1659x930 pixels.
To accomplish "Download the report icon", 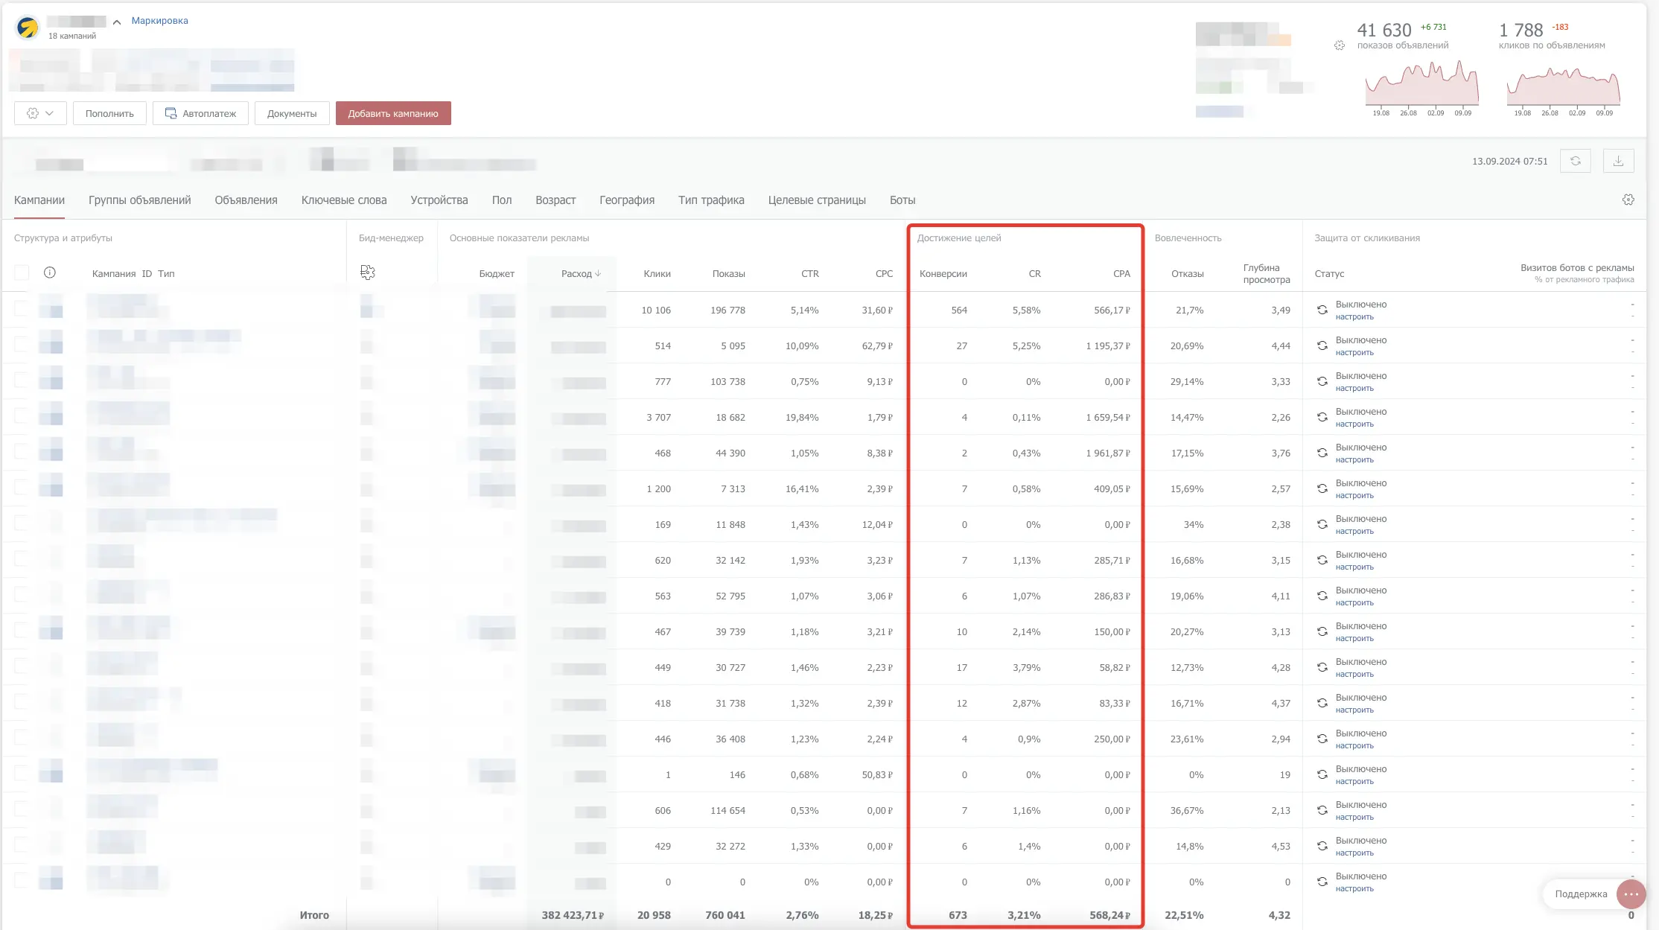I will coord(1619,161).
